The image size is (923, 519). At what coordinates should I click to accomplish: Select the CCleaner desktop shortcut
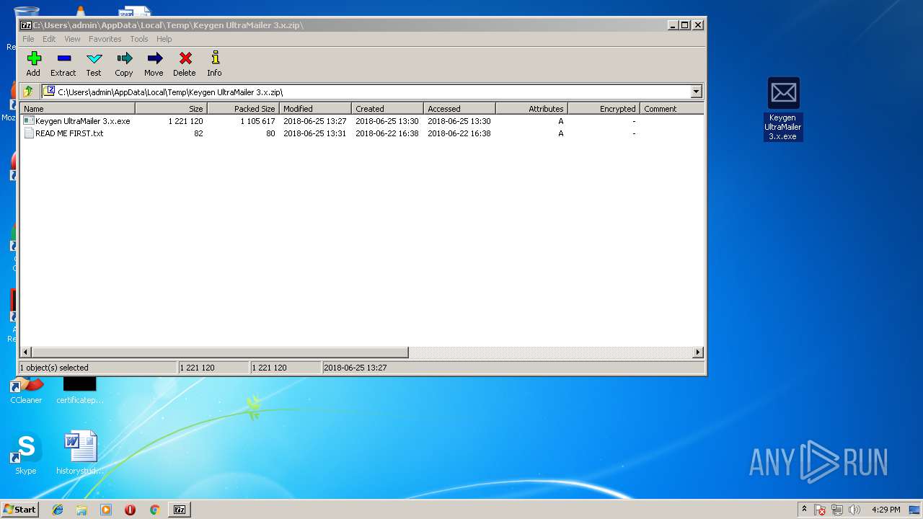[26, 390]
